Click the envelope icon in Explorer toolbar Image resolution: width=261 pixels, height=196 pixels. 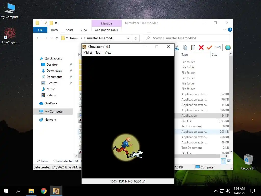pos(218,47)
